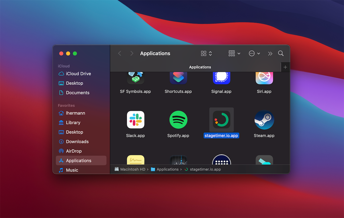
Task: Open Spotify.app from the Applications grid
Action: [x=178, y=120]
